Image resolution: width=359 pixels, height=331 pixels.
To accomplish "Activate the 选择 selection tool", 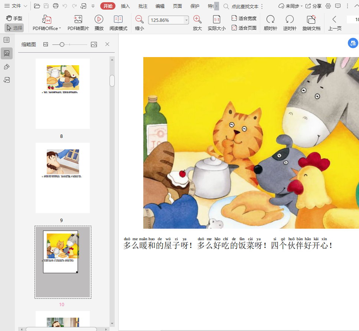I will 14,28.
